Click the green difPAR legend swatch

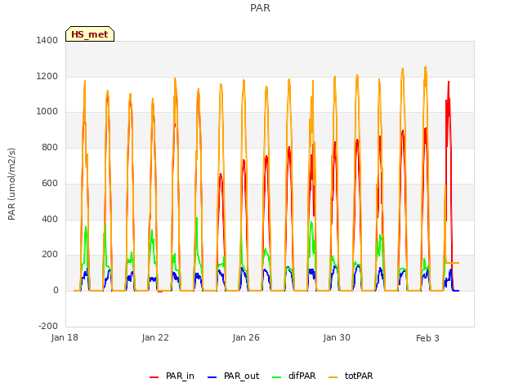[277, 377]
